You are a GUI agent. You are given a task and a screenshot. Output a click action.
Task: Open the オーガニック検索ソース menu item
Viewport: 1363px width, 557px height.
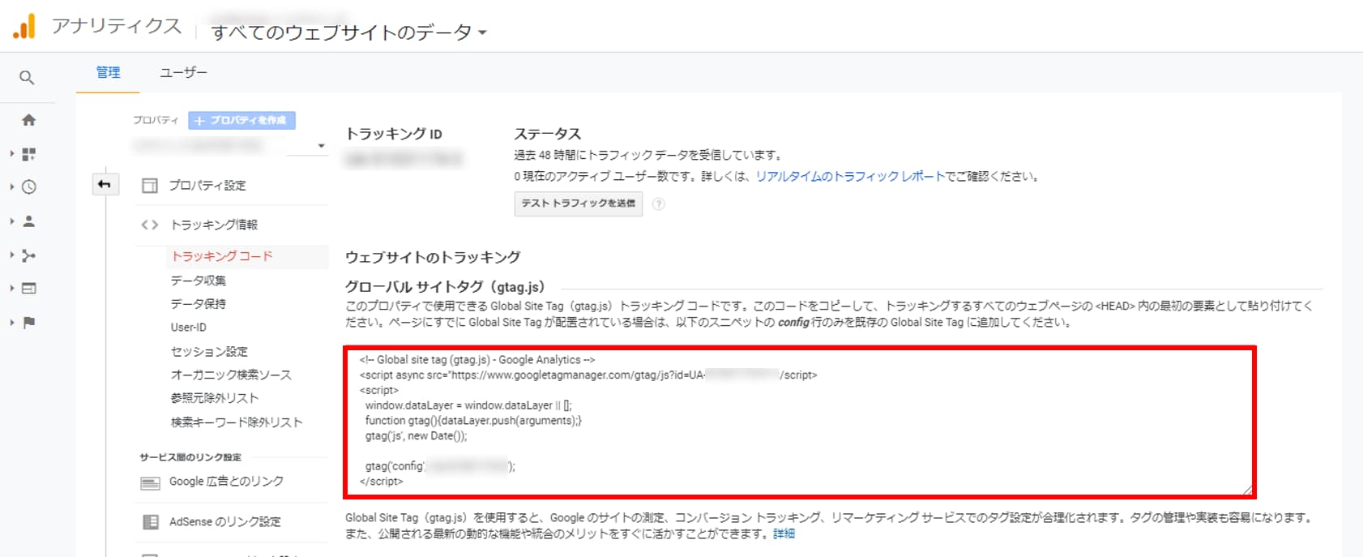231,375
